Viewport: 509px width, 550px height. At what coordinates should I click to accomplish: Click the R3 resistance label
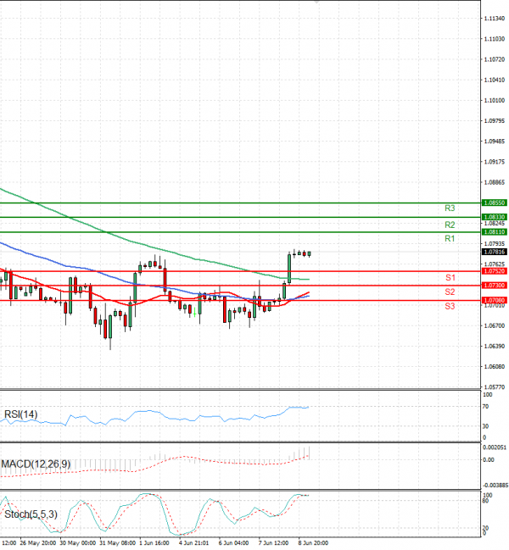(450, 208)
